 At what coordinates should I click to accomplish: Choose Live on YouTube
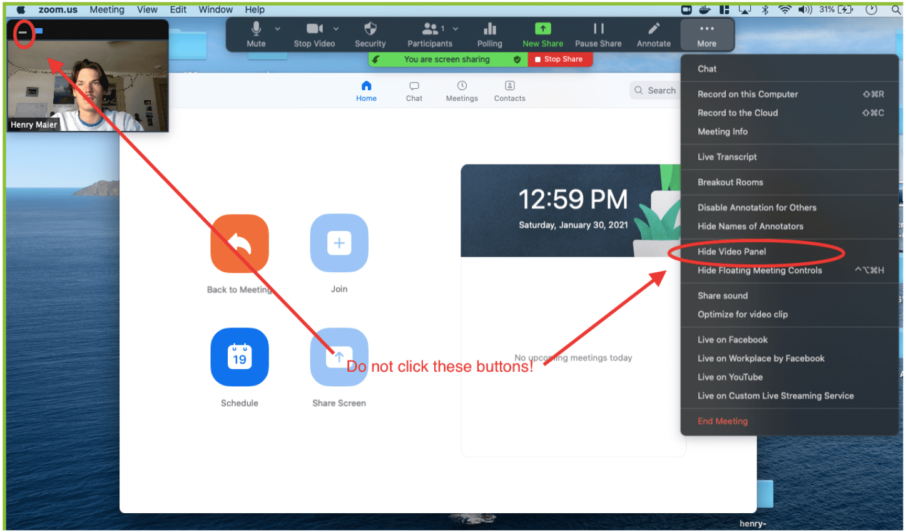[790, 377]
